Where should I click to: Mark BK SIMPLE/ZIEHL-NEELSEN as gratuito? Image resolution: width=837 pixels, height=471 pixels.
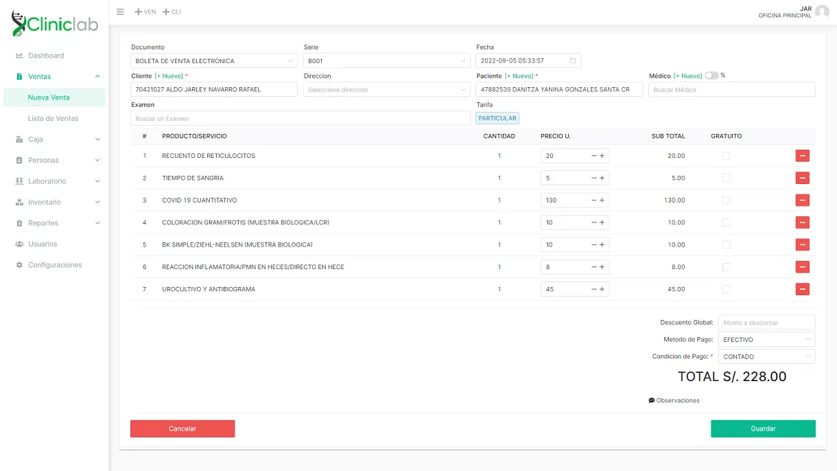[726, 244]
